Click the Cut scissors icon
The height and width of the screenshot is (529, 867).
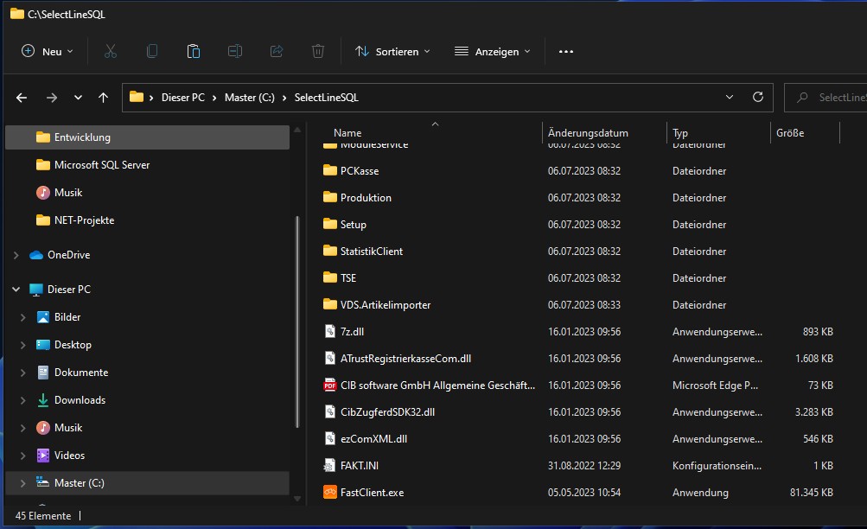[111, 51]
